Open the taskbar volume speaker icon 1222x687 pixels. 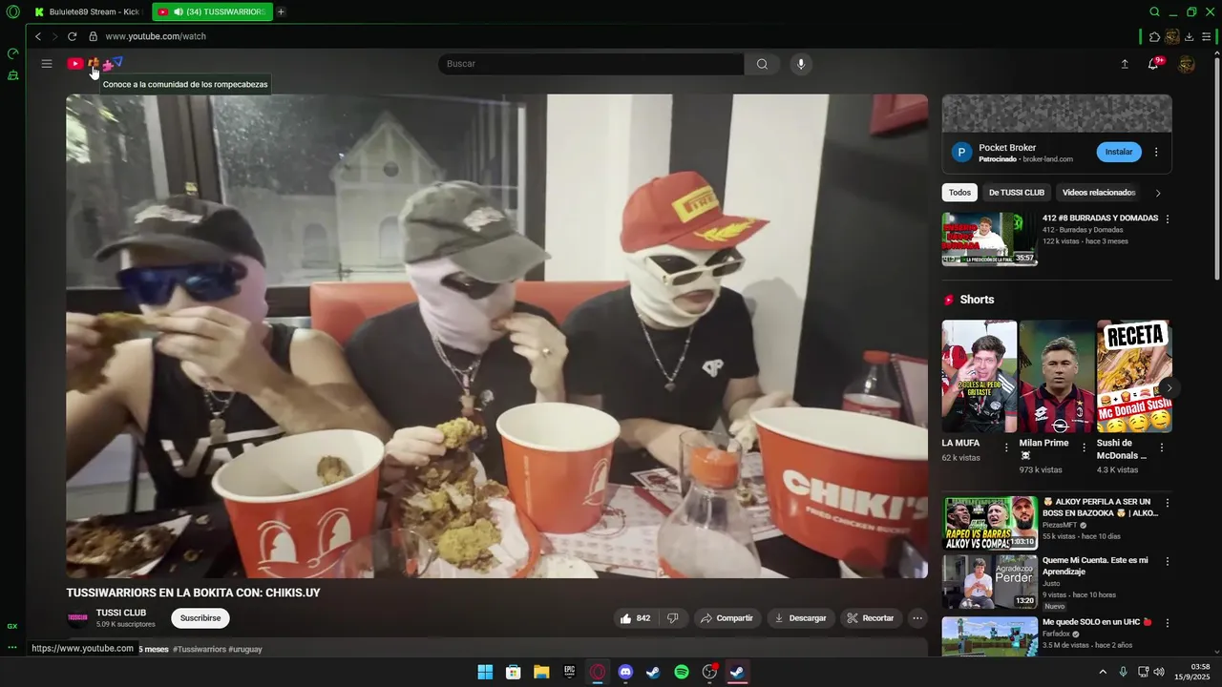(x=1159, y=672)
